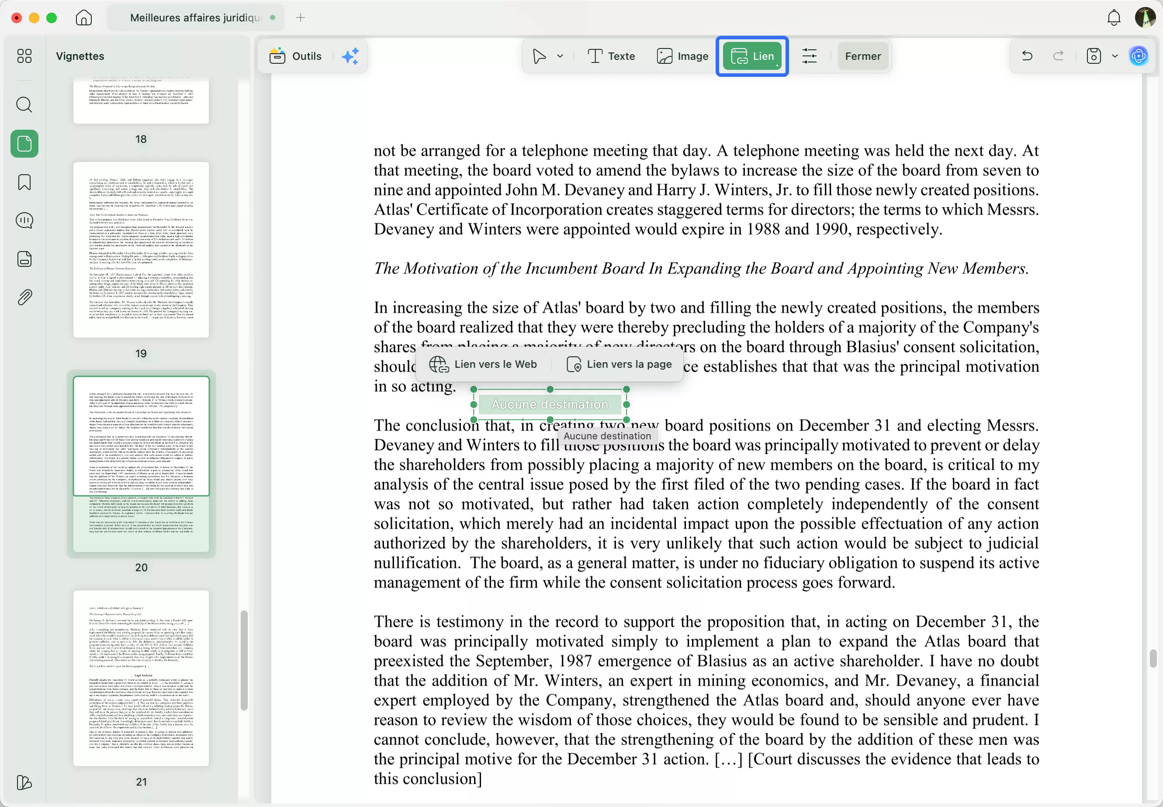
Task: Choose Lien vers le Web option
Action: 483,364
